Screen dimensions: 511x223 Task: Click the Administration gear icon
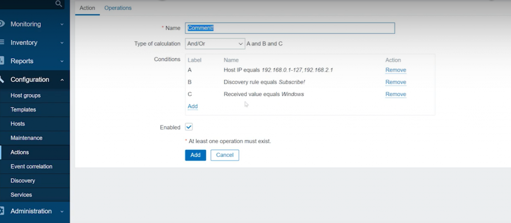click(1, 211)
